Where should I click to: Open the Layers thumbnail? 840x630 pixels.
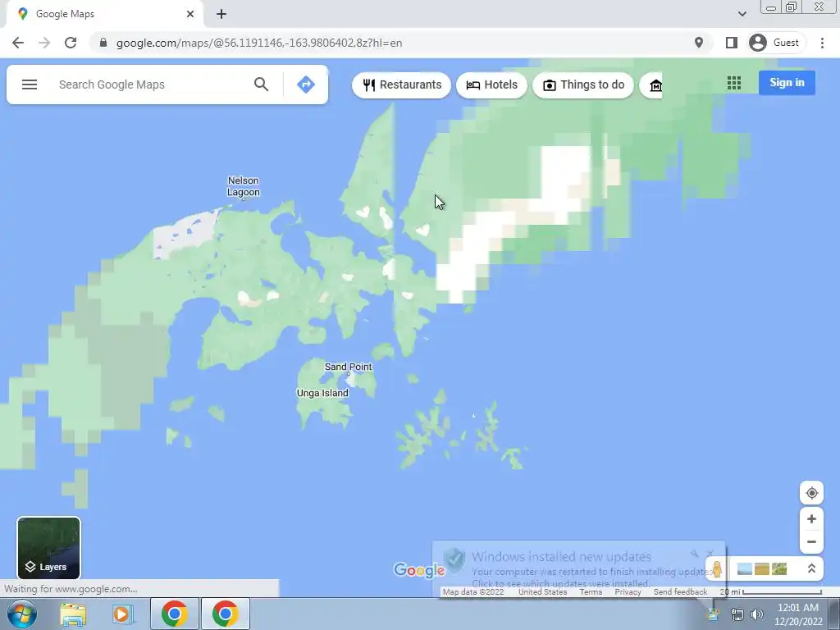[x=48, y=547]
